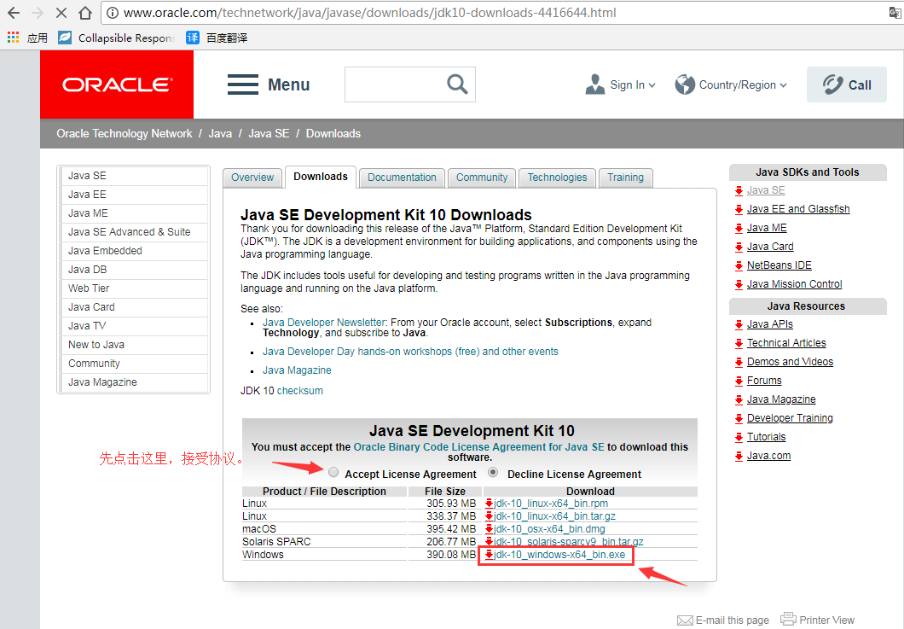This screenshot has width=904, height=629.
Task: Expand the Sign In dropdown
Action: [652, 84]
